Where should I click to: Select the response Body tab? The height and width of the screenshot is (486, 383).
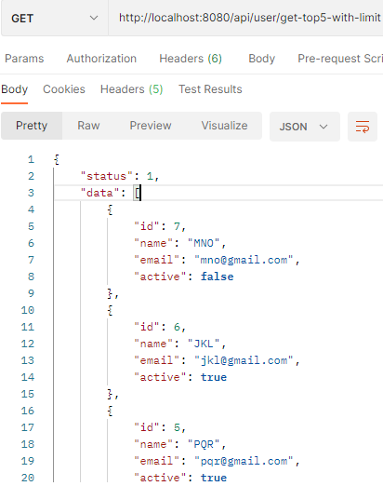14,89
